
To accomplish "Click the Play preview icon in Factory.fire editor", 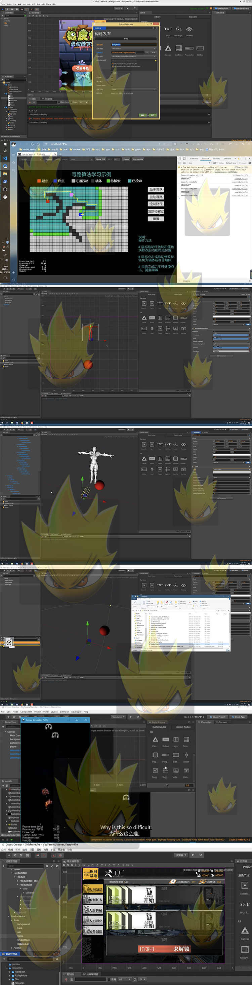I will [193, 855].
